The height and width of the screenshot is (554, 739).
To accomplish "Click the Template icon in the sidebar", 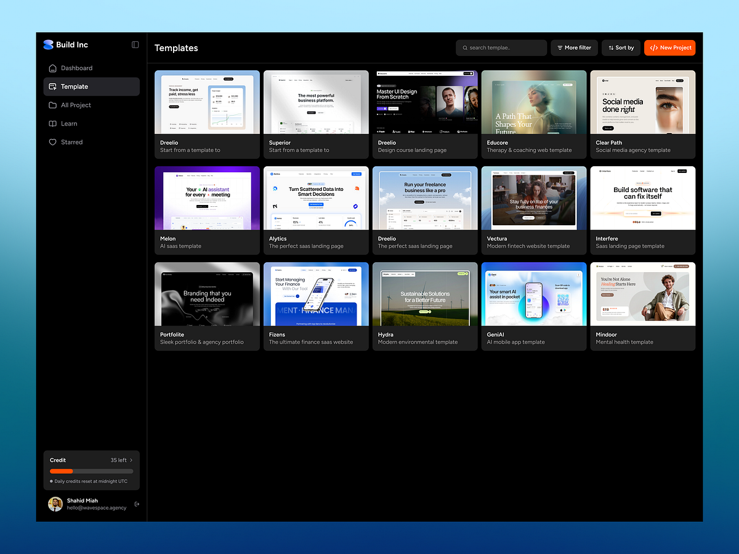I will [x=53, y=86].
